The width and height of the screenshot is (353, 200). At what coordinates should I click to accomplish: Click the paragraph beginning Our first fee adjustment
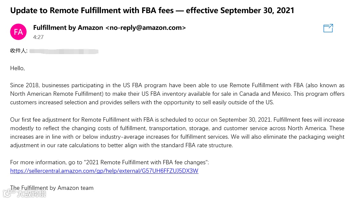pyautogui.click(x=177, y=132)
